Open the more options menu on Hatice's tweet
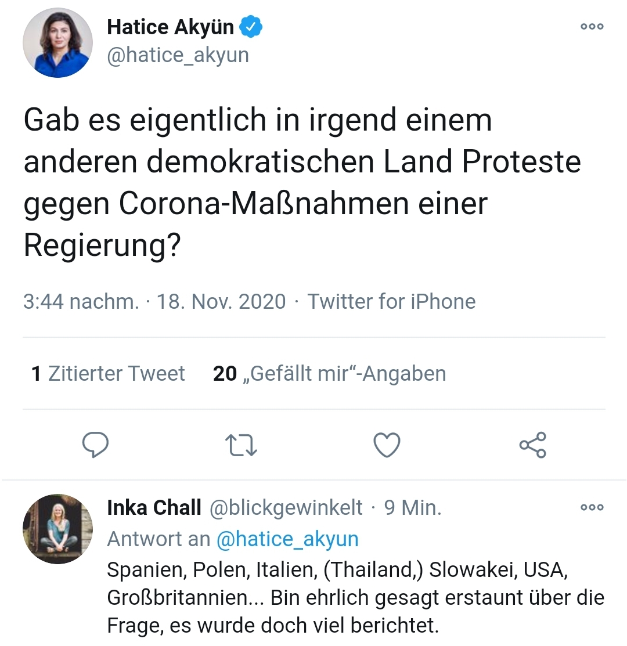This screenshot has width=627, height=646. [x=592, y=27]
